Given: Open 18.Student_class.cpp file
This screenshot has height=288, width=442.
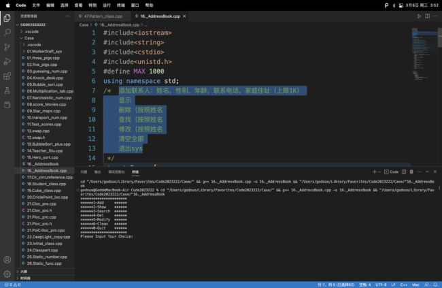Looking at the screenshot, I should click(46, 184).
